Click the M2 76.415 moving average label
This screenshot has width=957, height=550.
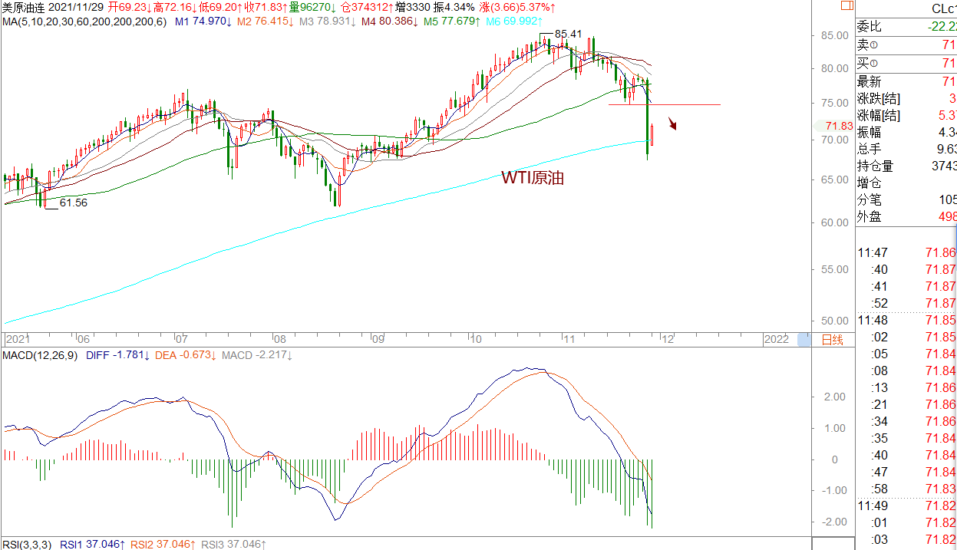[265, 21]
